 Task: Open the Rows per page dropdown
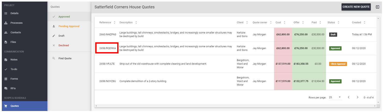click(335, 97)
